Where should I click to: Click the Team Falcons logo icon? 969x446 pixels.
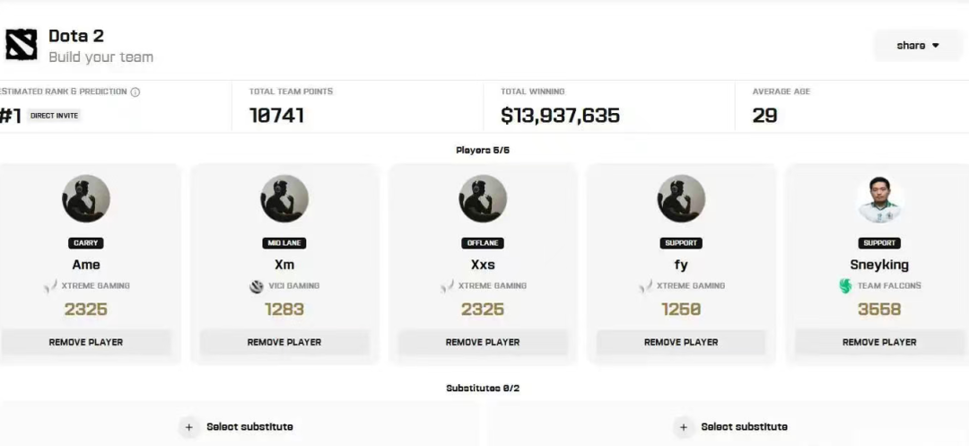(845, 286)
